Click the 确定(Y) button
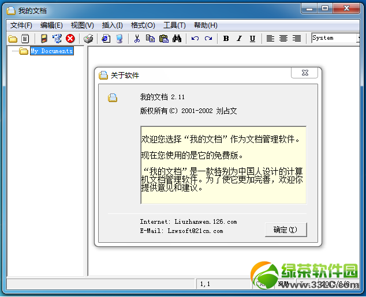 coord(286,230)
